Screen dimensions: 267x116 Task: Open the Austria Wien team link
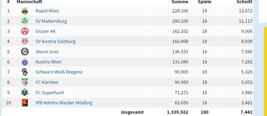pyautogui.click(x=48, y=62)
